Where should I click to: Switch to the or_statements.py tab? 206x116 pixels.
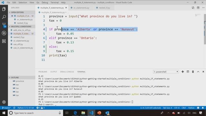pyautogui.click(x=81, y=8)
